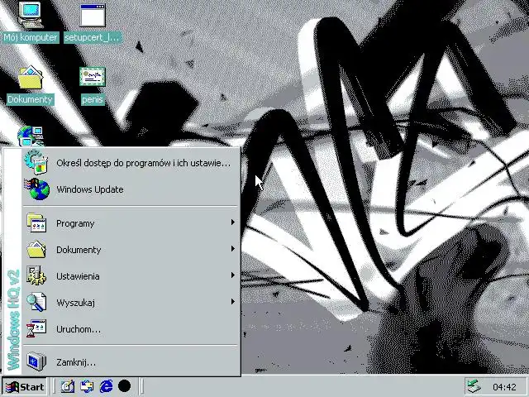529x397 pixels.
Task: Click the Wyszukaj magnifier icon
Action: click(36, 302)
